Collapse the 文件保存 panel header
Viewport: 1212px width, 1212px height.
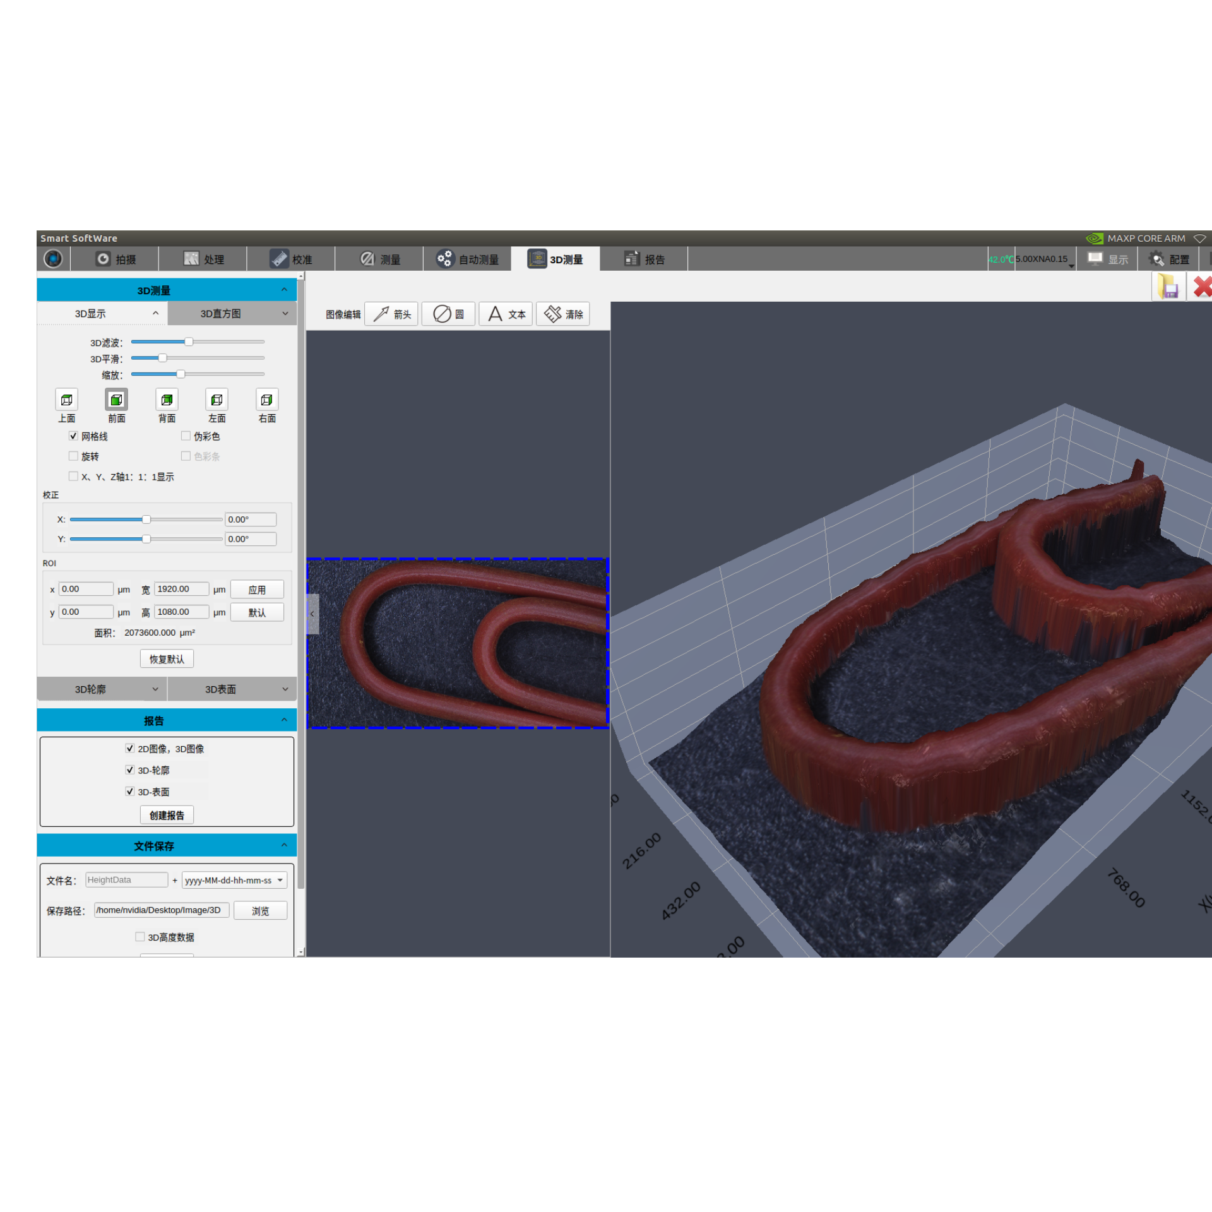pos(167,845)
